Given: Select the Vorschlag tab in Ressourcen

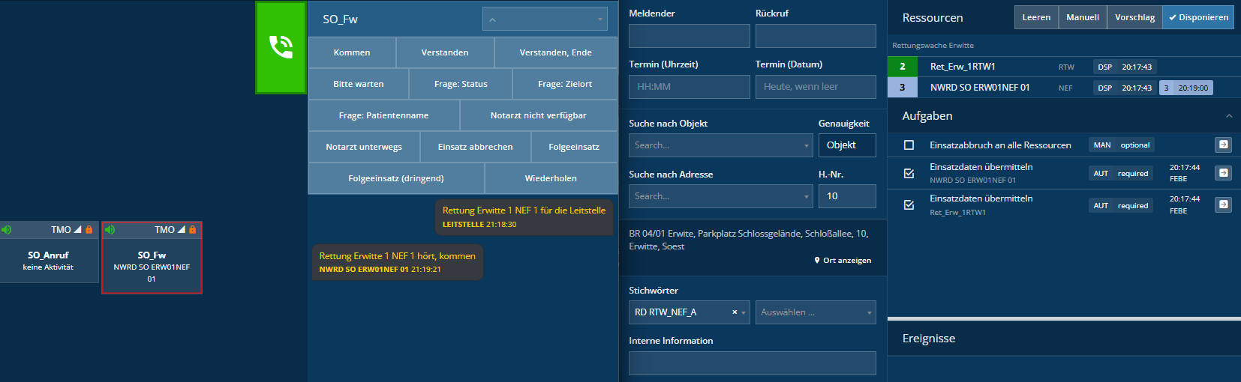Looking at the screenshot, I should [1134, 17].
